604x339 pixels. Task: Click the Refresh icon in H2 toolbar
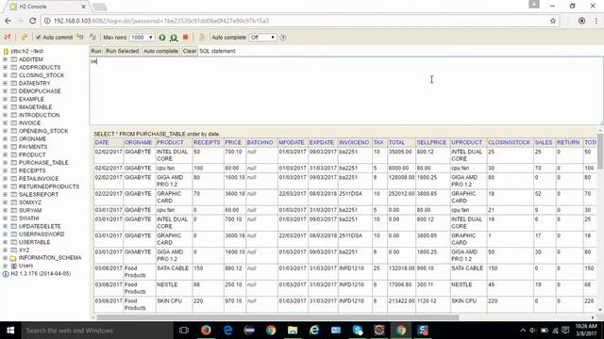point(24,37)
